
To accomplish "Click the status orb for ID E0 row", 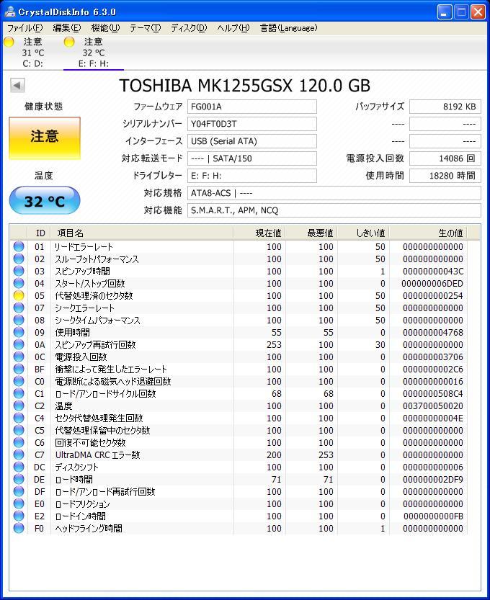I will (x=19, y=503).
